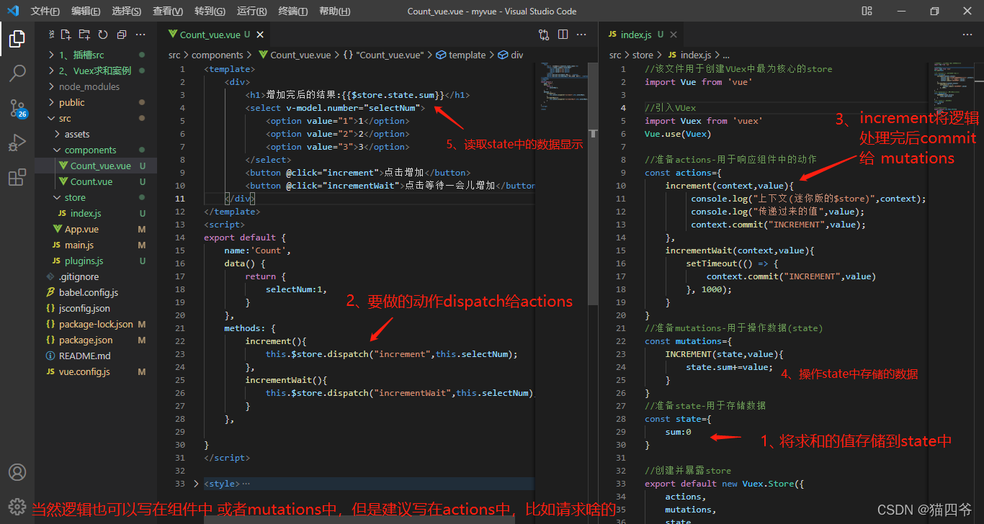Viewport: 984px width, 524px height.
Task: Open package.json in explorer
Action: tap(96, 340)
